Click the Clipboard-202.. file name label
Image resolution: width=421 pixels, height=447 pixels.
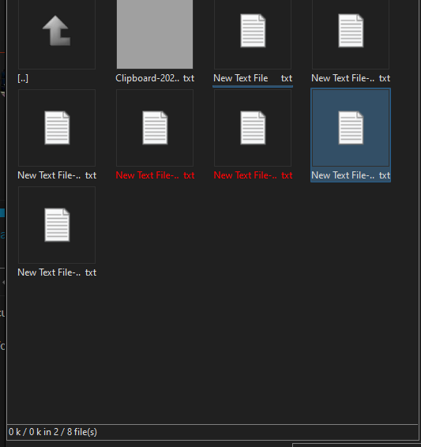[x=155, y=78]
